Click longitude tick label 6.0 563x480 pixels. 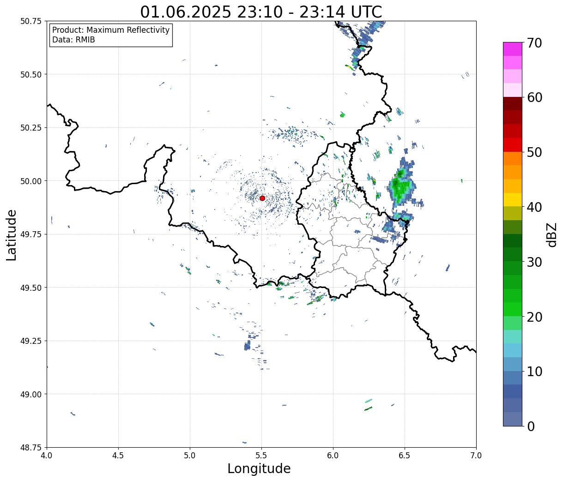[x=333, y=455]
